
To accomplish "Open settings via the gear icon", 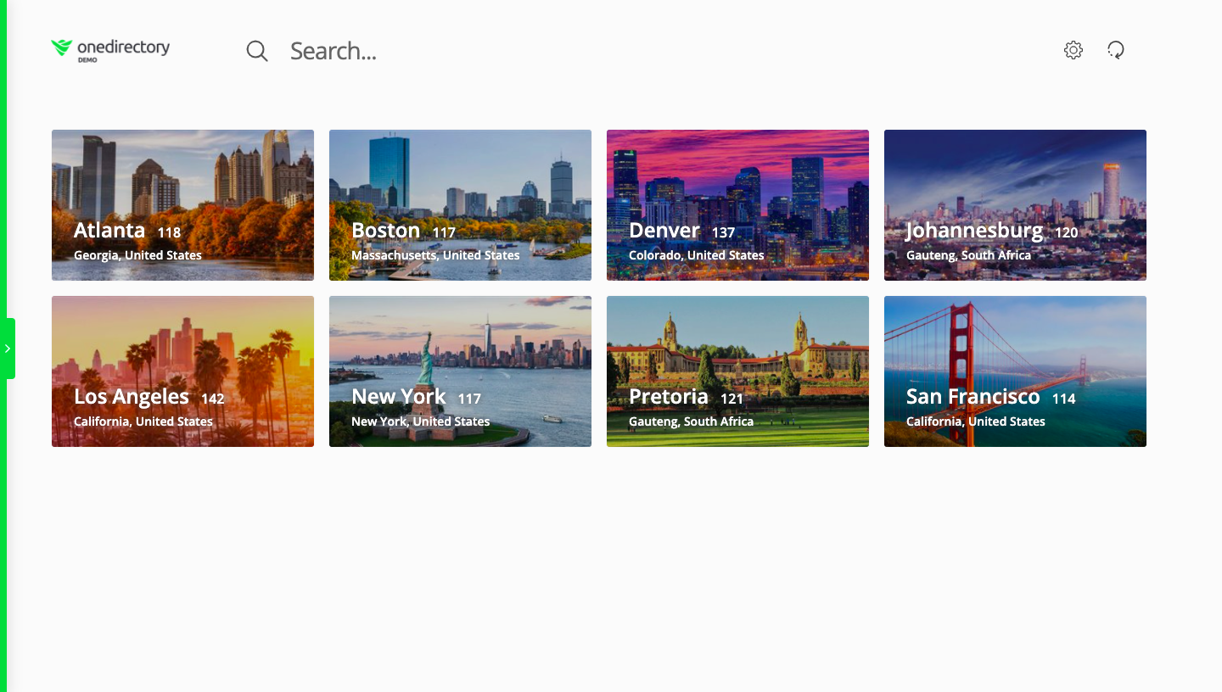I will 1073,50.
